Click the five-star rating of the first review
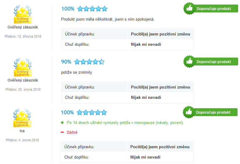 click(92, 9)
